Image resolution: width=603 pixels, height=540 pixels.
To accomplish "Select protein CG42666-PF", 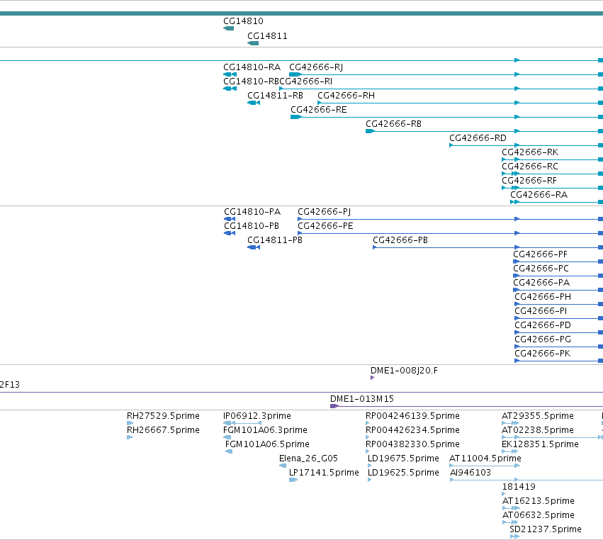I will pyautogui.click(x=541, y=254).
